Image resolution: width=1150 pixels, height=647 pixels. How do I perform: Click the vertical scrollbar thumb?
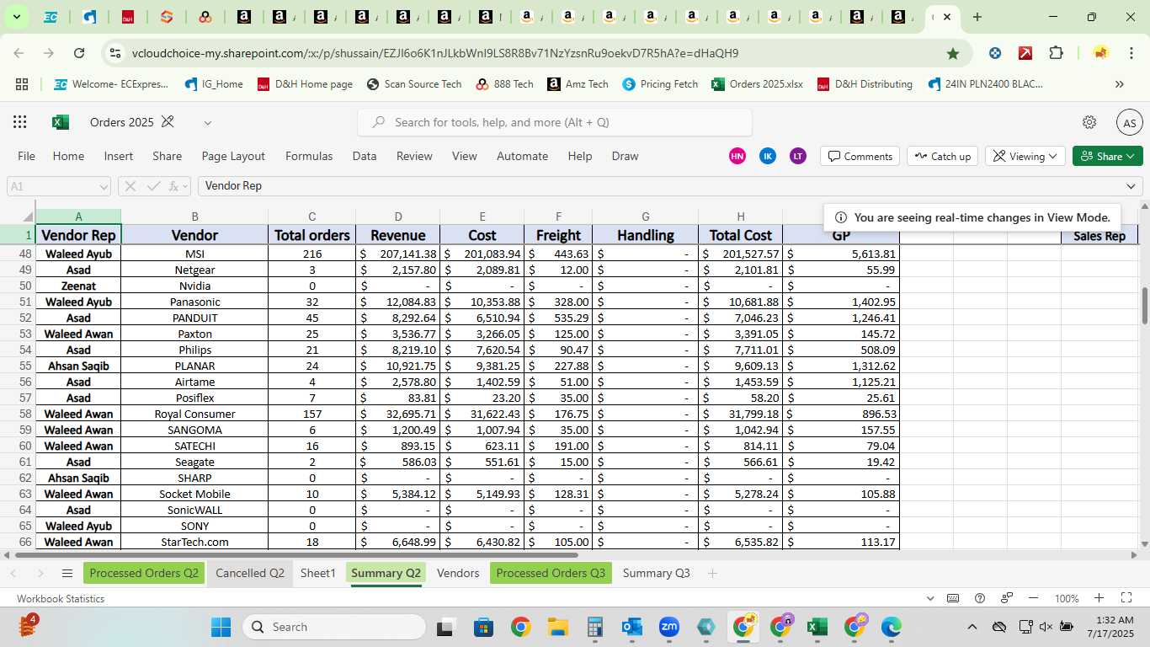[x=1144, y=306]
